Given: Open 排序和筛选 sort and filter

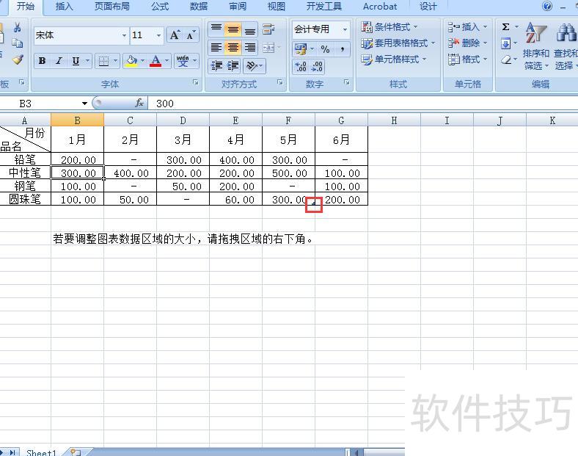Looking at the screenshot, I should [536, 46].
